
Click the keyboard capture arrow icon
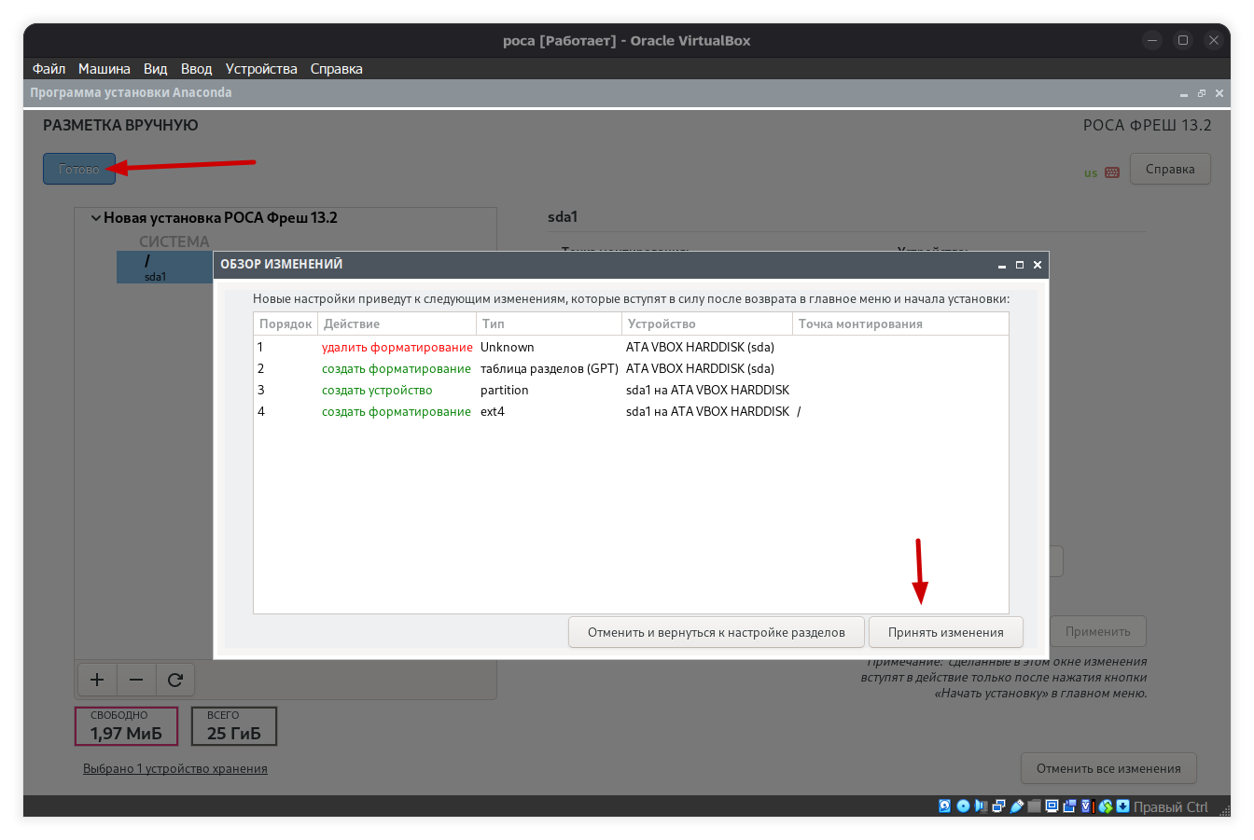pyautogui.click(x=1122, y=806)
